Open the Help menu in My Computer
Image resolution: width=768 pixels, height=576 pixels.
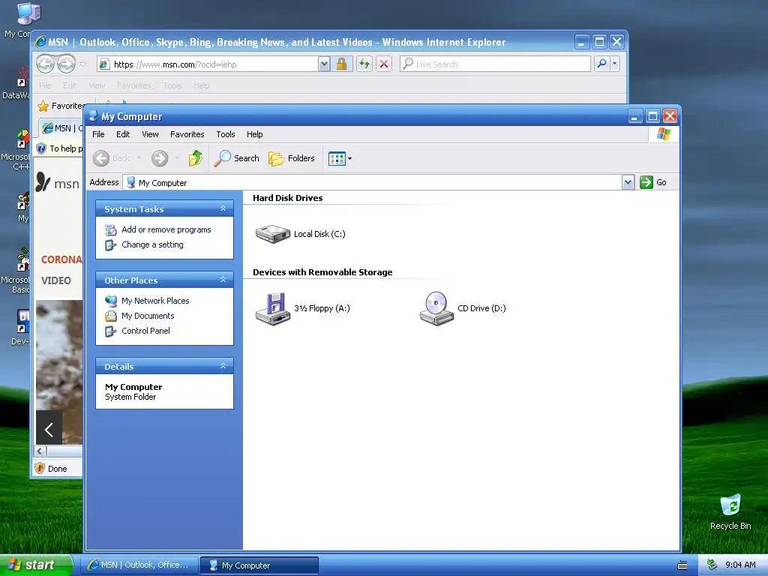(255, 134)
